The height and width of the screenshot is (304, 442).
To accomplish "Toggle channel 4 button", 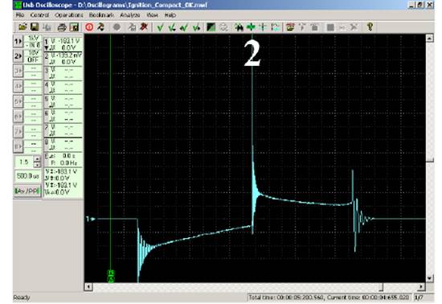I will pyautogui.click(x=18, y=86).
